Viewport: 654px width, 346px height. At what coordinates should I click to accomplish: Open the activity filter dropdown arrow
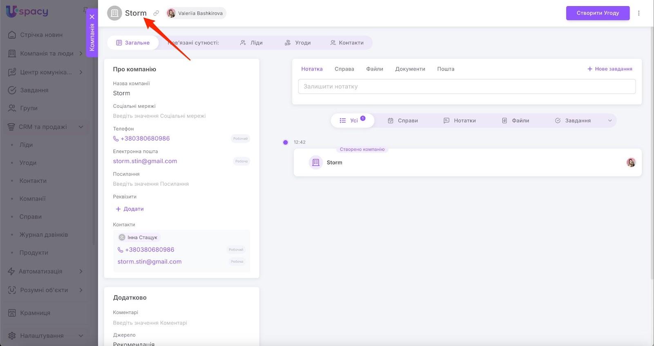click(610, 121)
